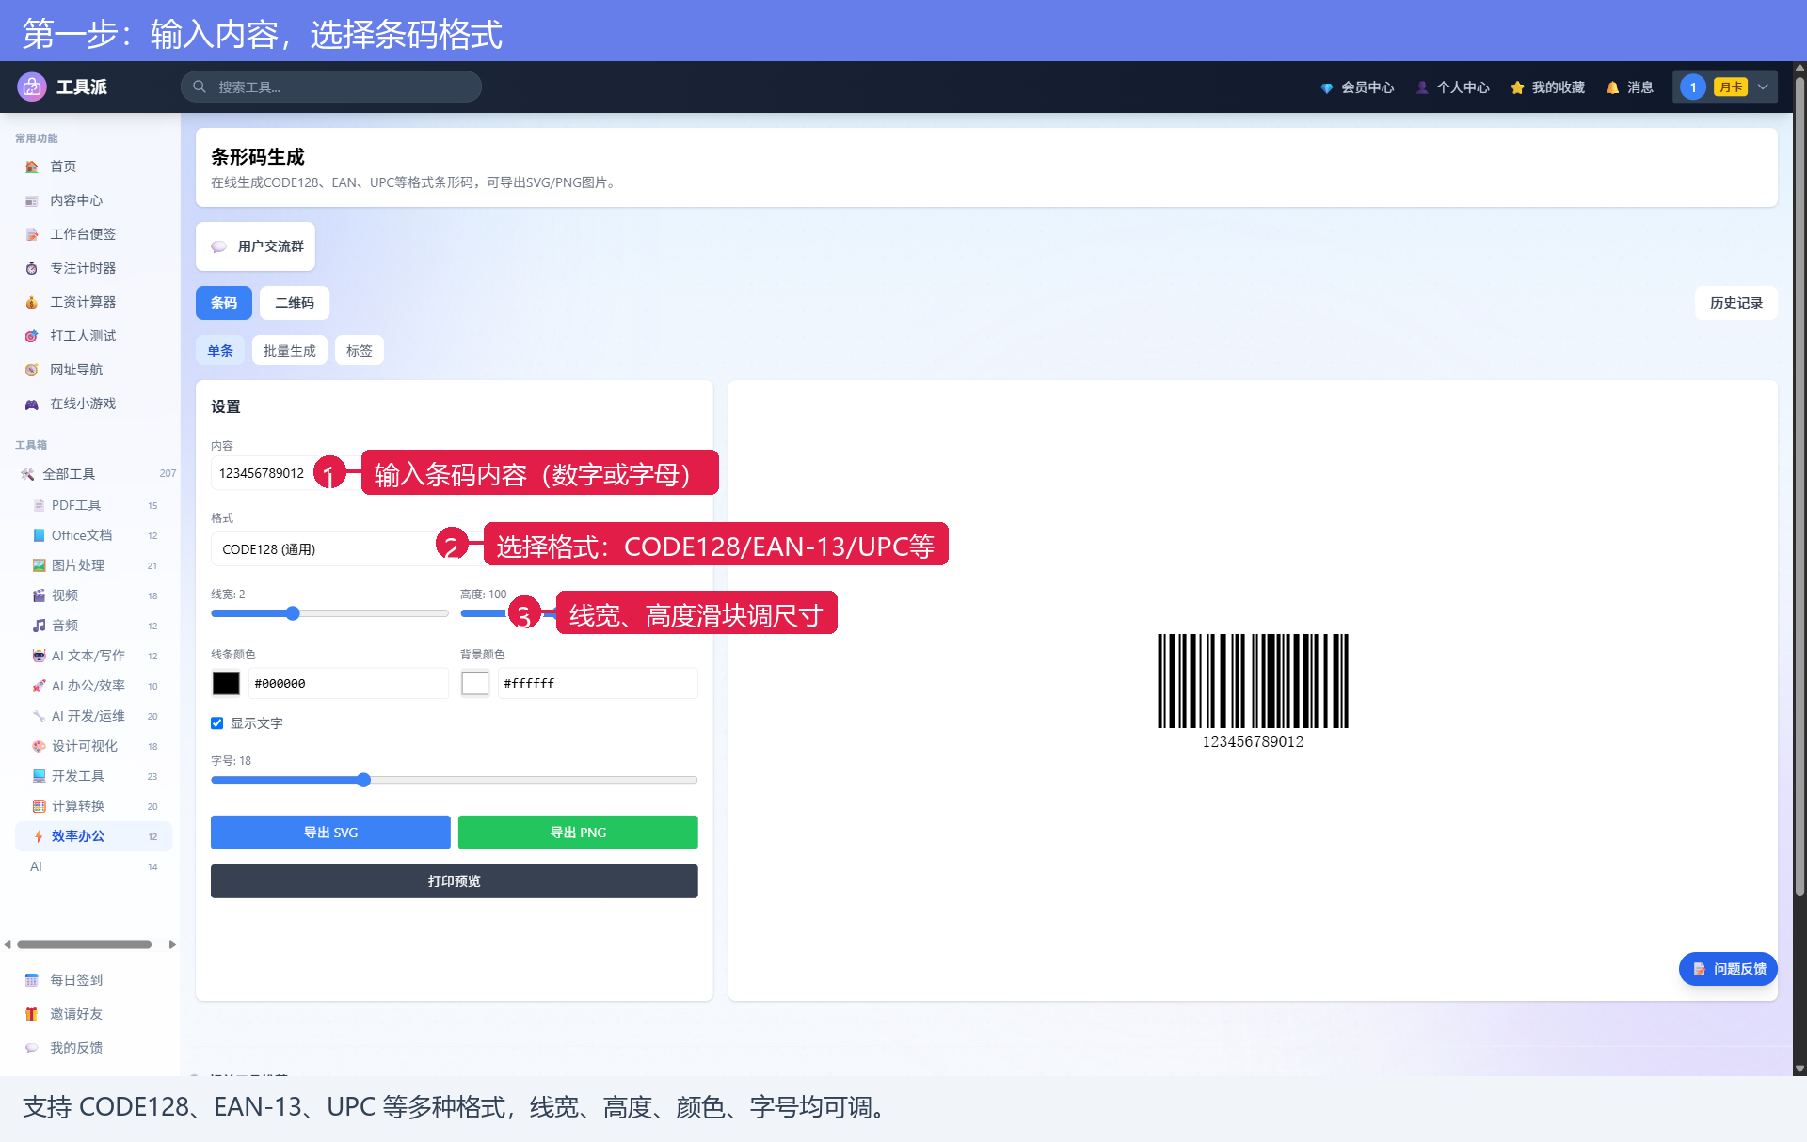Open 打工人测试 target icon
This screenshot has height=1142, width=1807.
click(x=32, y=336)
